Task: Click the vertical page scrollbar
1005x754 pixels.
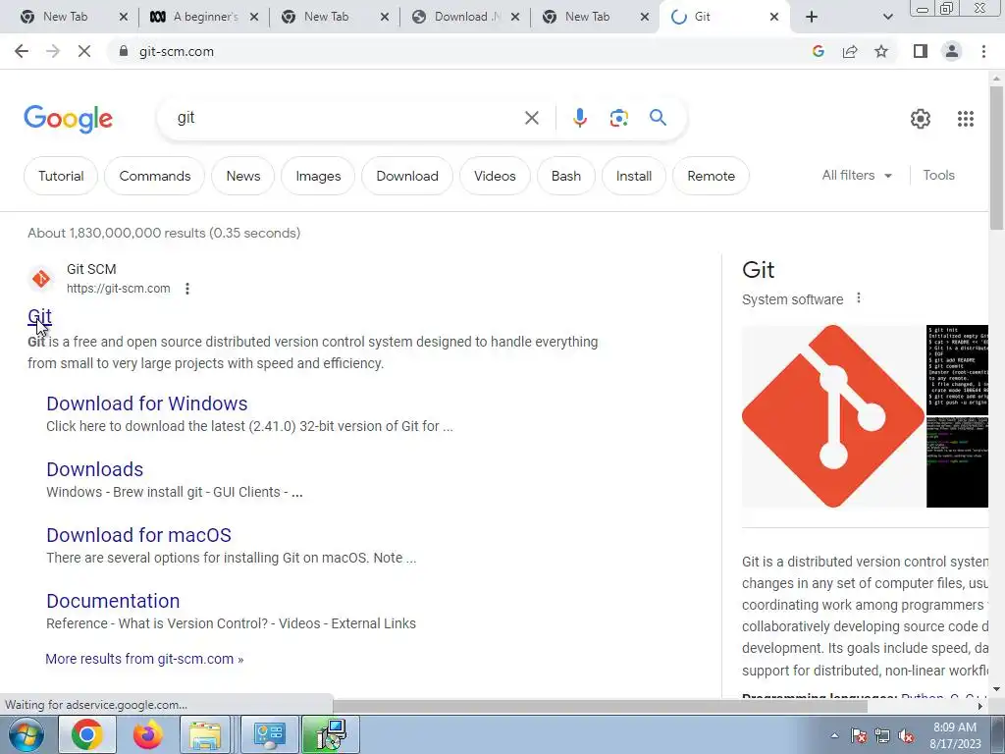Action: tap(996, 157)
